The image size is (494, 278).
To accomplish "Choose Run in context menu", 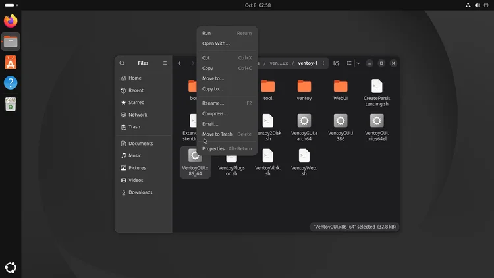I will pyautogui.click(x=227, y=33).
